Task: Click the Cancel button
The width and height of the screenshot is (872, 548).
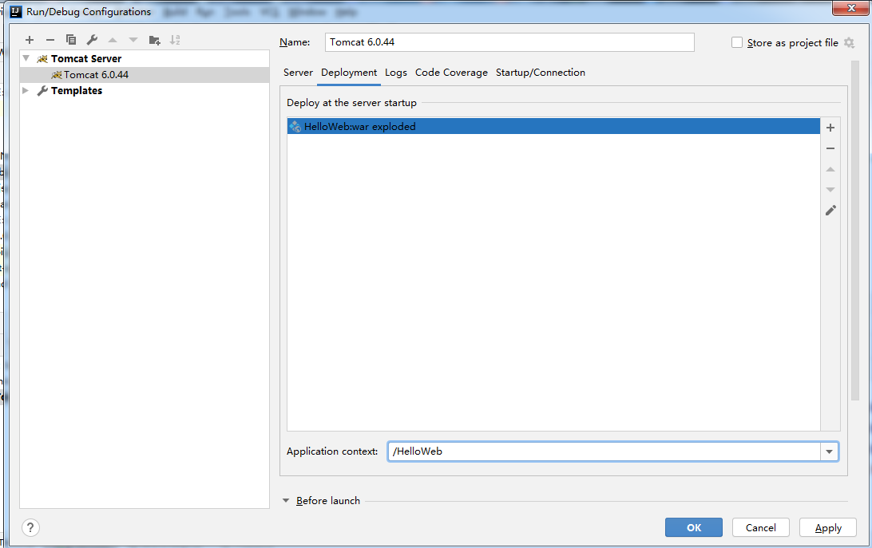Action: point(761,527)
